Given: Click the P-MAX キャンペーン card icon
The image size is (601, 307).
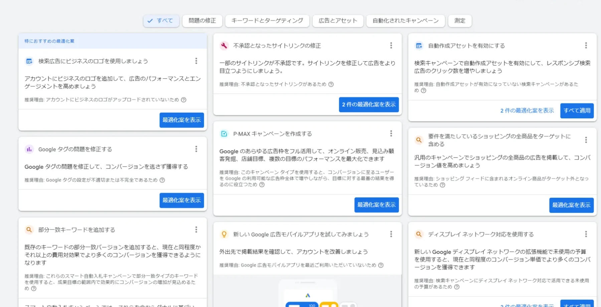Looking at the screenshot, I should tap(224, 134).
